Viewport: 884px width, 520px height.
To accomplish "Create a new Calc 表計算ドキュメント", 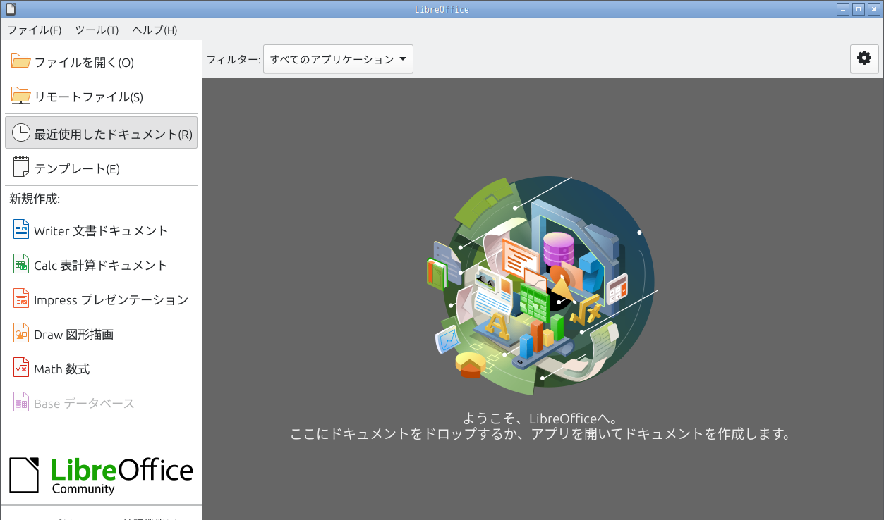I will (x=101, y=265).
